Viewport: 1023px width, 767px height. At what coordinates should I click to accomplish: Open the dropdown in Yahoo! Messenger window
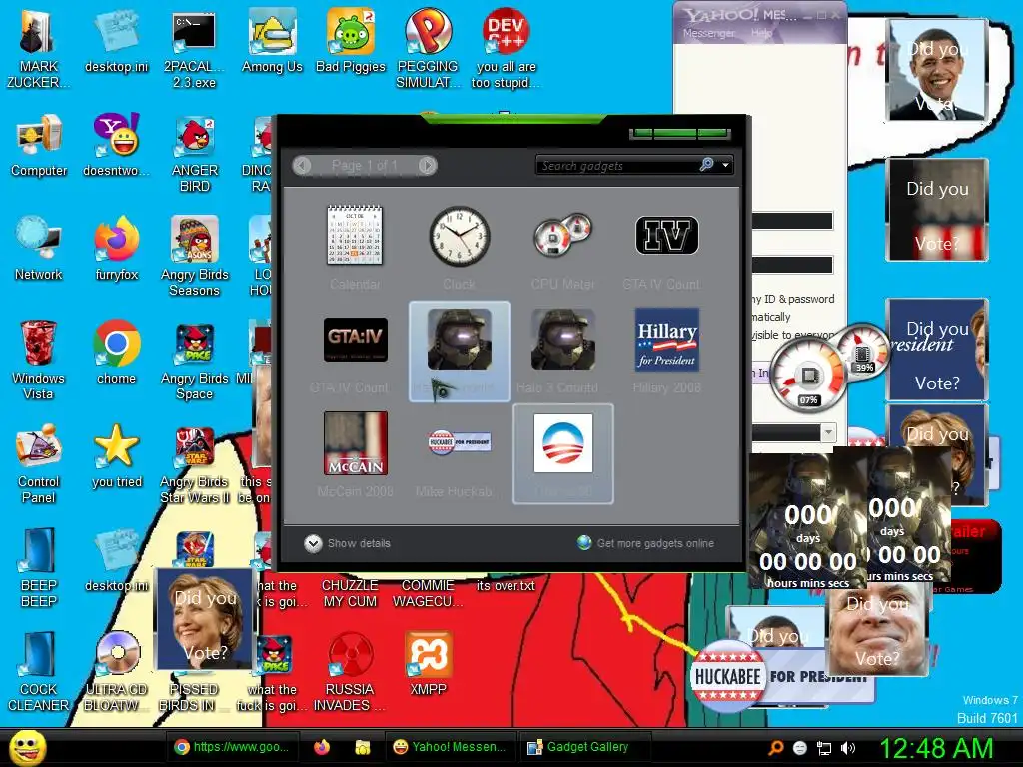tap(828, 432)
